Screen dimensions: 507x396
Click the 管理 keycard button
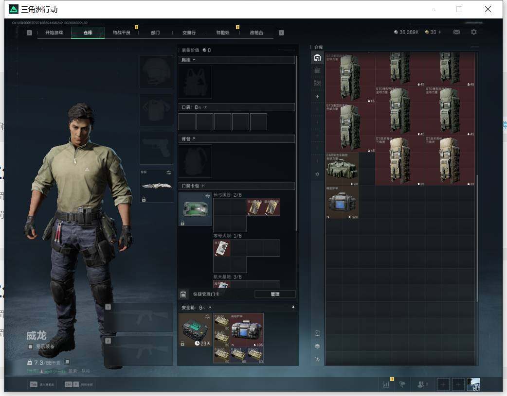click(275, 294)
